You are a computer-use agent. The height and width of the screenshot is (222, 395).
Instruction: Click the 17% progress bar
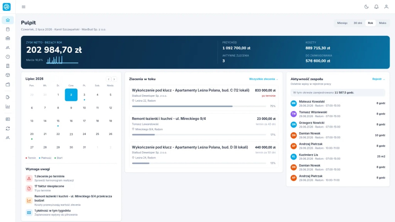(199, 135)
